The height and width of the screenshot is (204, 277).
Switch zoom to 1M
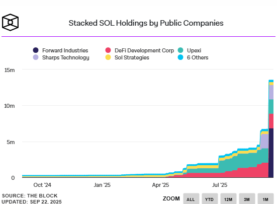[x=265, y=199]
